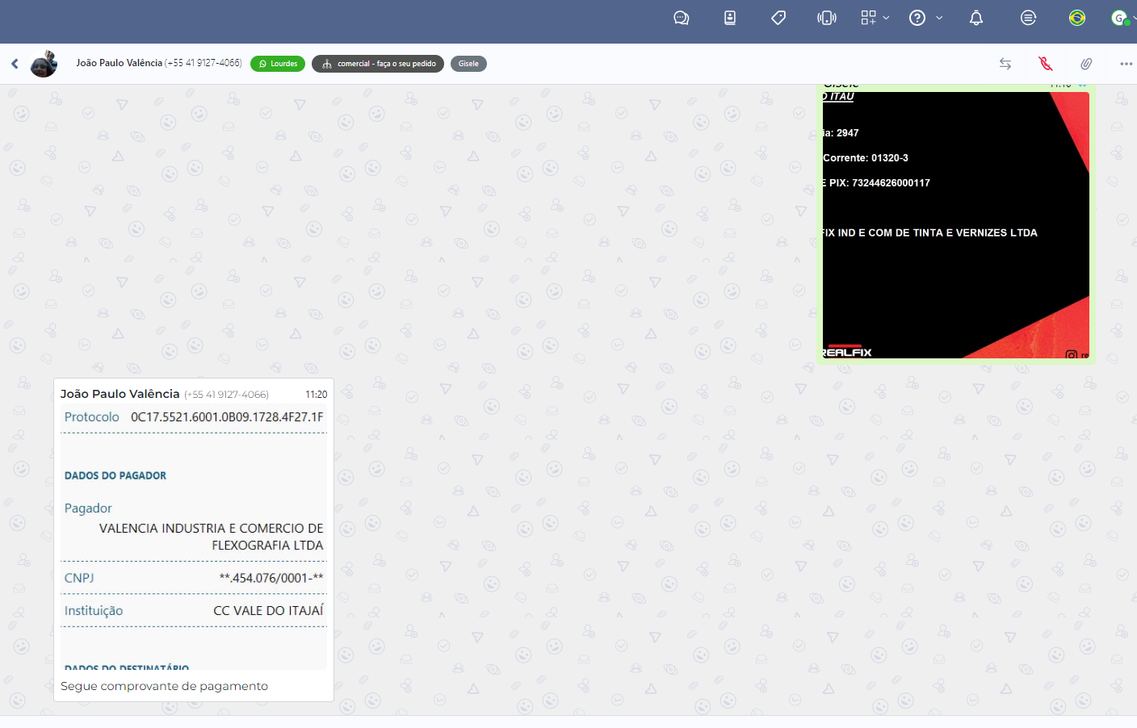Expand the help question mark dropdown
This screenshot has width=1137, height=728.
(925, 18)
